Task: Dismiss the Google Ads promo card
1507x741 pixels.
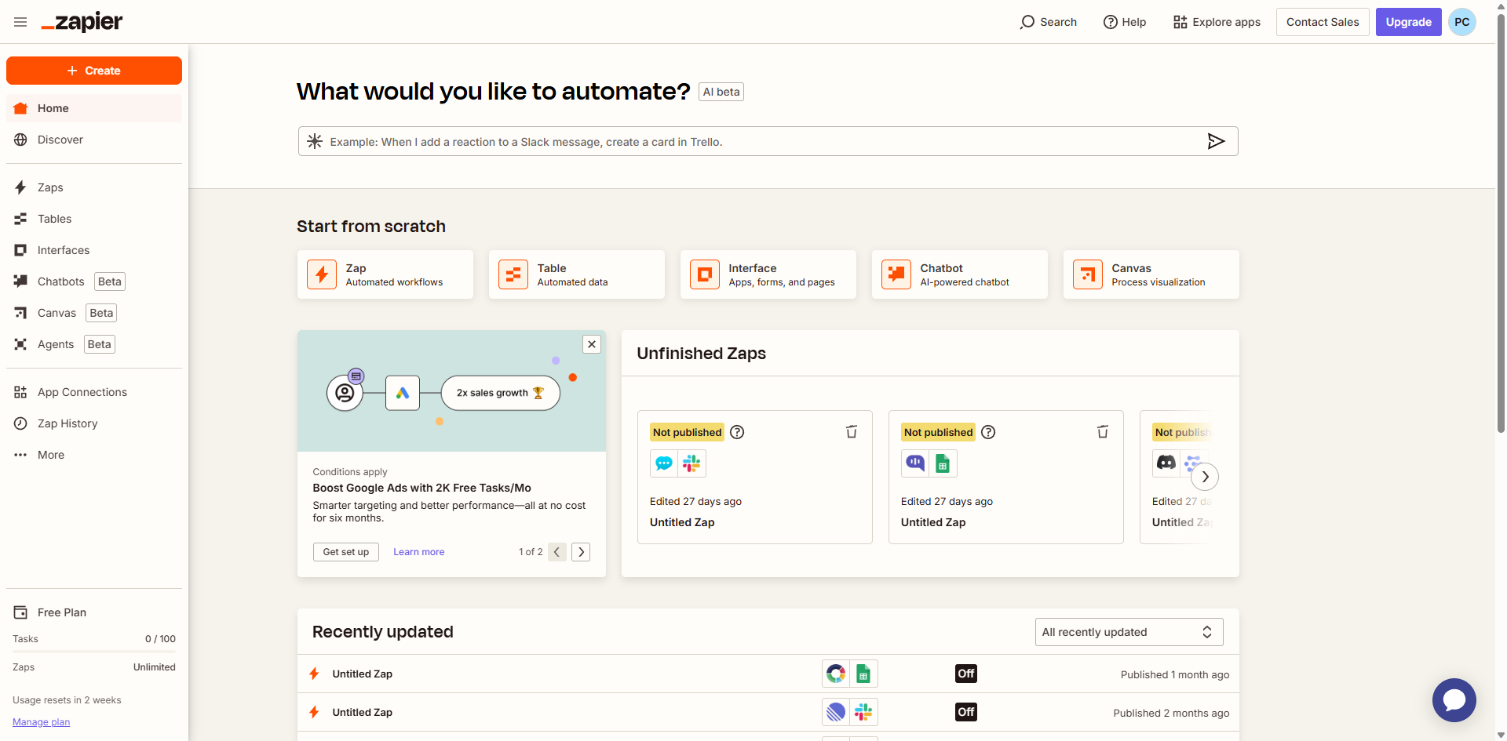Action: pyautogui.click(x=592, y=344)
